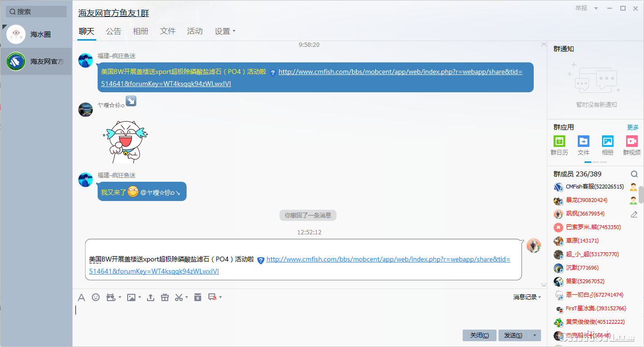Select the scissors screenshot tool

click(x=178, y=297)
